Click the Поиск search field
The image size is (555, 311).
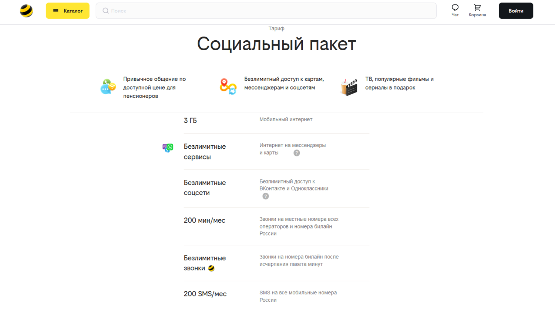click(266, 11)
